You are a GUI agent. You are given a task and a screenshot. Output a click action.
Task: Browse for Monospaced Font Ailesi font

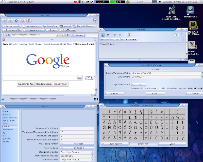click(92, 156)
